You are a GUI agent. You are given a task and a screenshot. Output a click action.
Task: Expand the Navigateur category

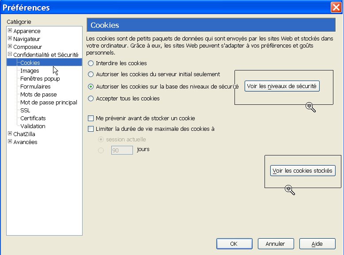point(10,38)
